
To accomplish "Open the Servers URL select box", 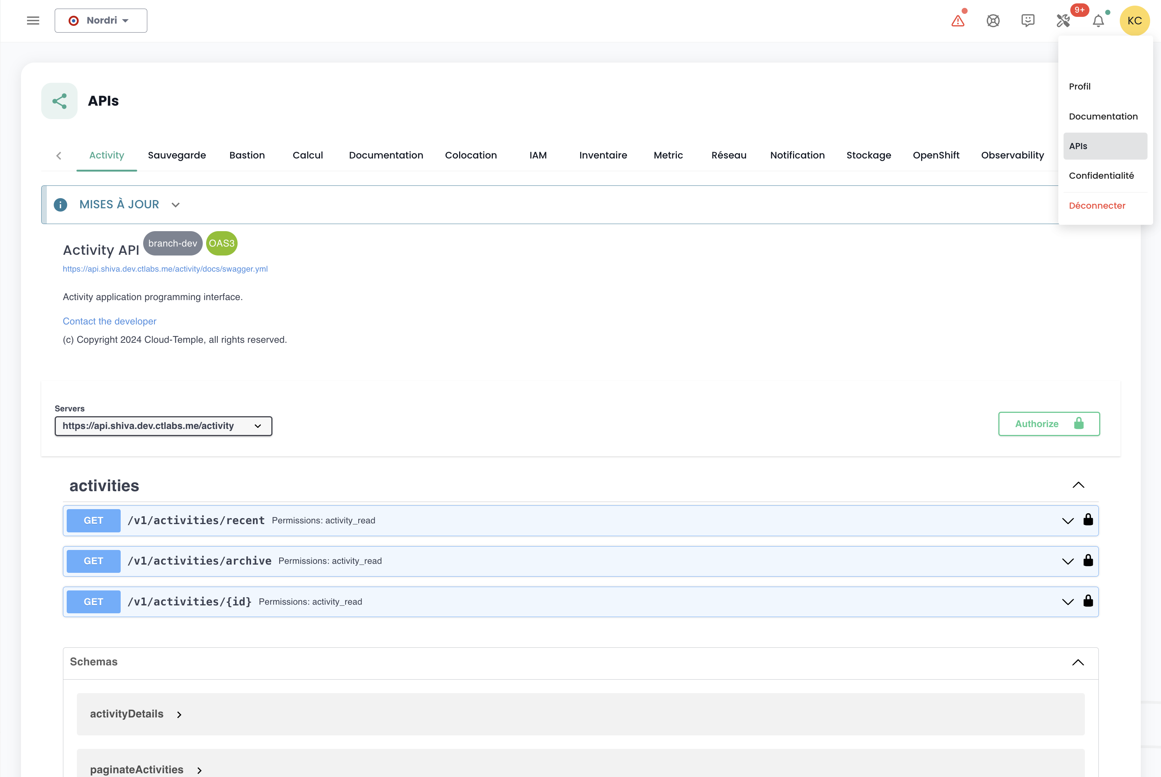I will coord(163,426).
